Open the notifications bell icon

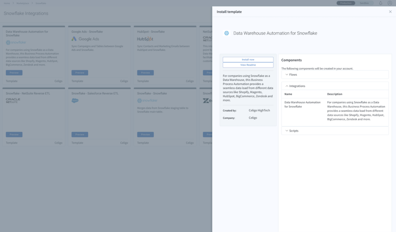tap(381, 3)
